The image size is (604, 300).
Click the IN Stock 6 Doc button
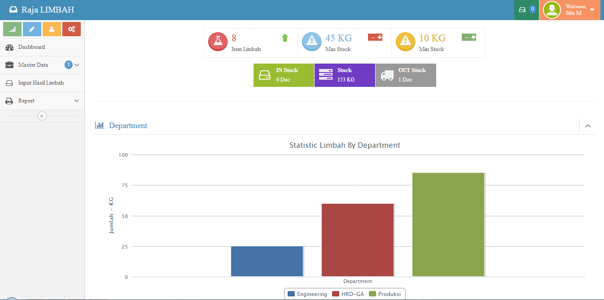(284, 75)
